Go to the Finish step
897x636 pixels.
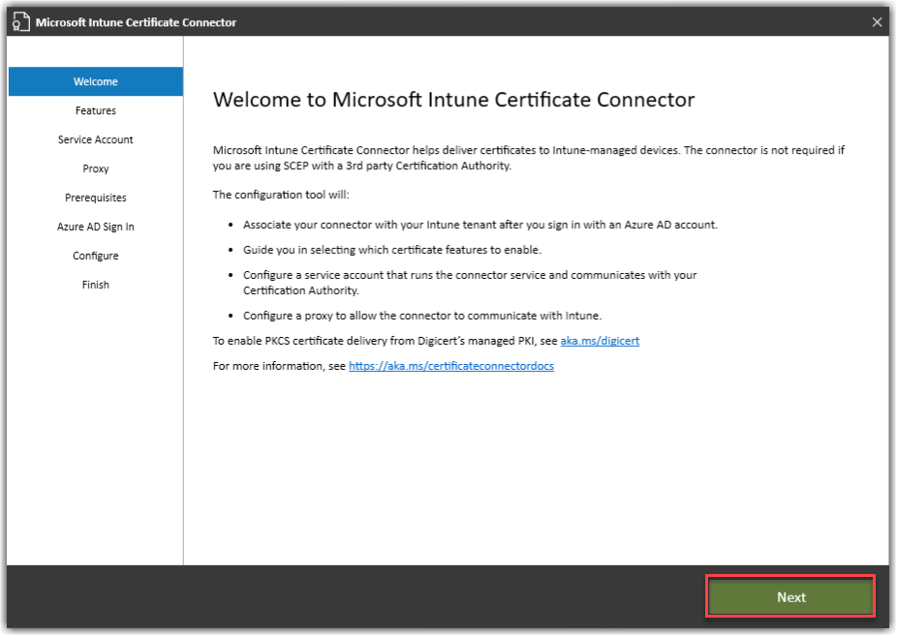[x=96, y=286]
